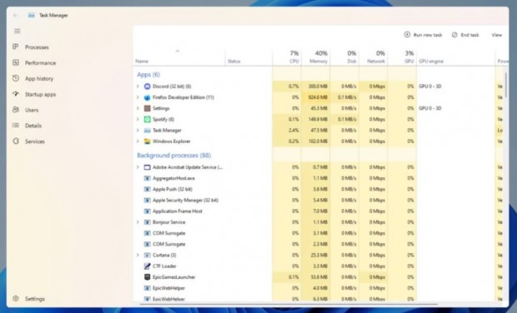Click the Settings gear icon in sidebar
Screen dimensions: 517x313
point(16,299)
